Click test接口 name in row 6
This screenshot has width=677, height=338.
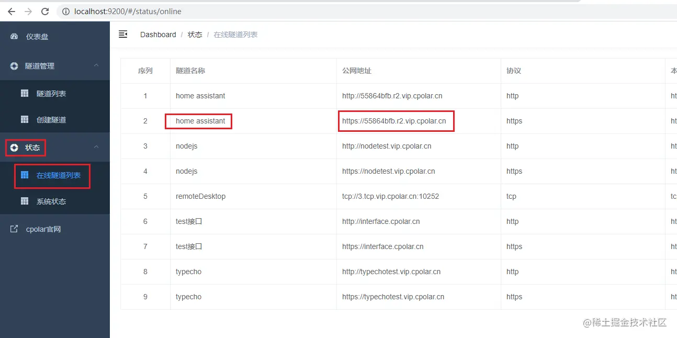coord(189,221)
